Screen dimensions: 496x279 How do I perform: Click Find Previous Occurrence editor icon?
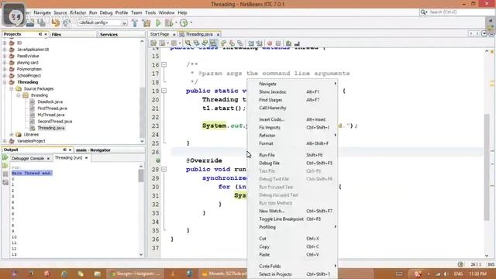click(x=196, y=43)
